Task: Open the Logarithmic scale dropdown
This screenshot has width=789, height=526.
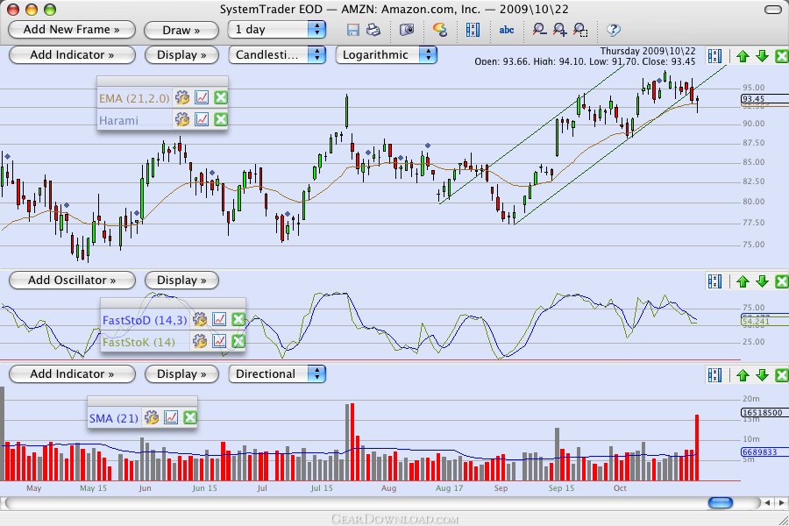Action: (386, 55)
